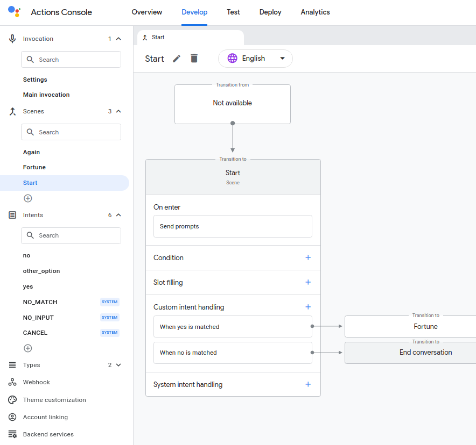This screenshot has width=476, height=445.
Task: Switch to the Test tab
Action: click(x=233, y=12)
